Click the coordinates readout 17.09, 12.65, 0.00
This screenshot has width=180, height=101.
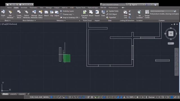[x=36, y=97]
